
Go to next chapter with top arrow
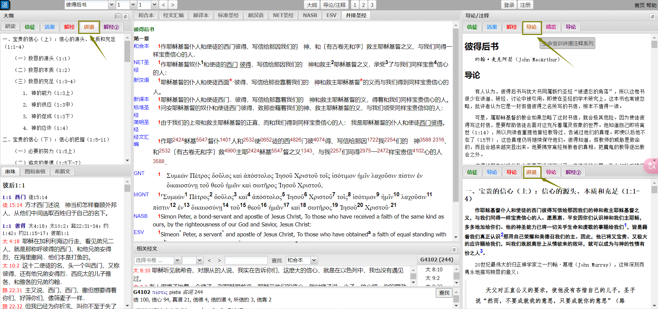click(172, 5)
